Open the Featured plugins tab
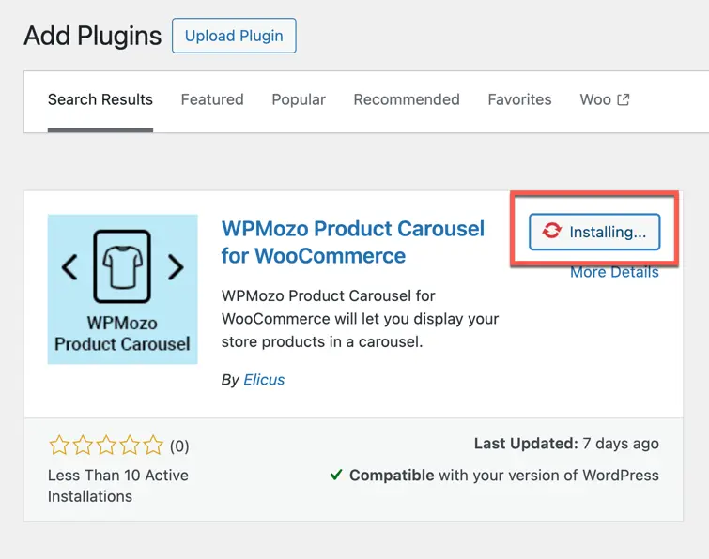Screen dimensions: 709x559 point(212,99)
